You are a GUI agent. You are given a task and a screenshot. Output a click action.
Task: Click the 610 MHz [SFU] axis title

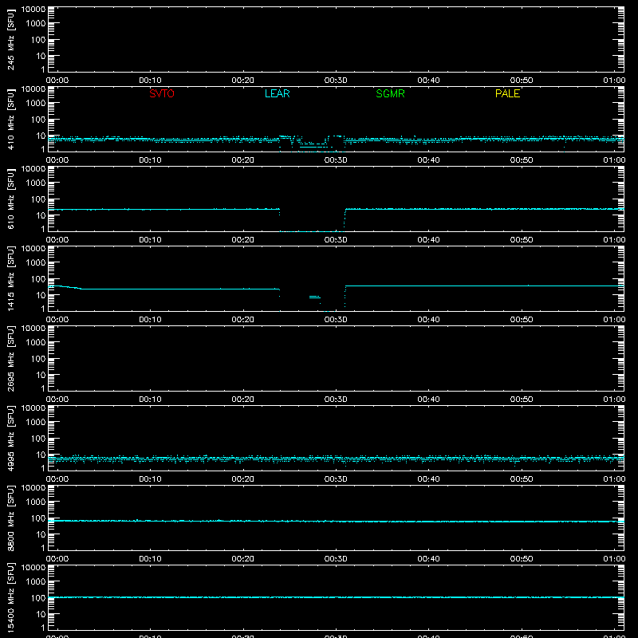coord(10,199)
